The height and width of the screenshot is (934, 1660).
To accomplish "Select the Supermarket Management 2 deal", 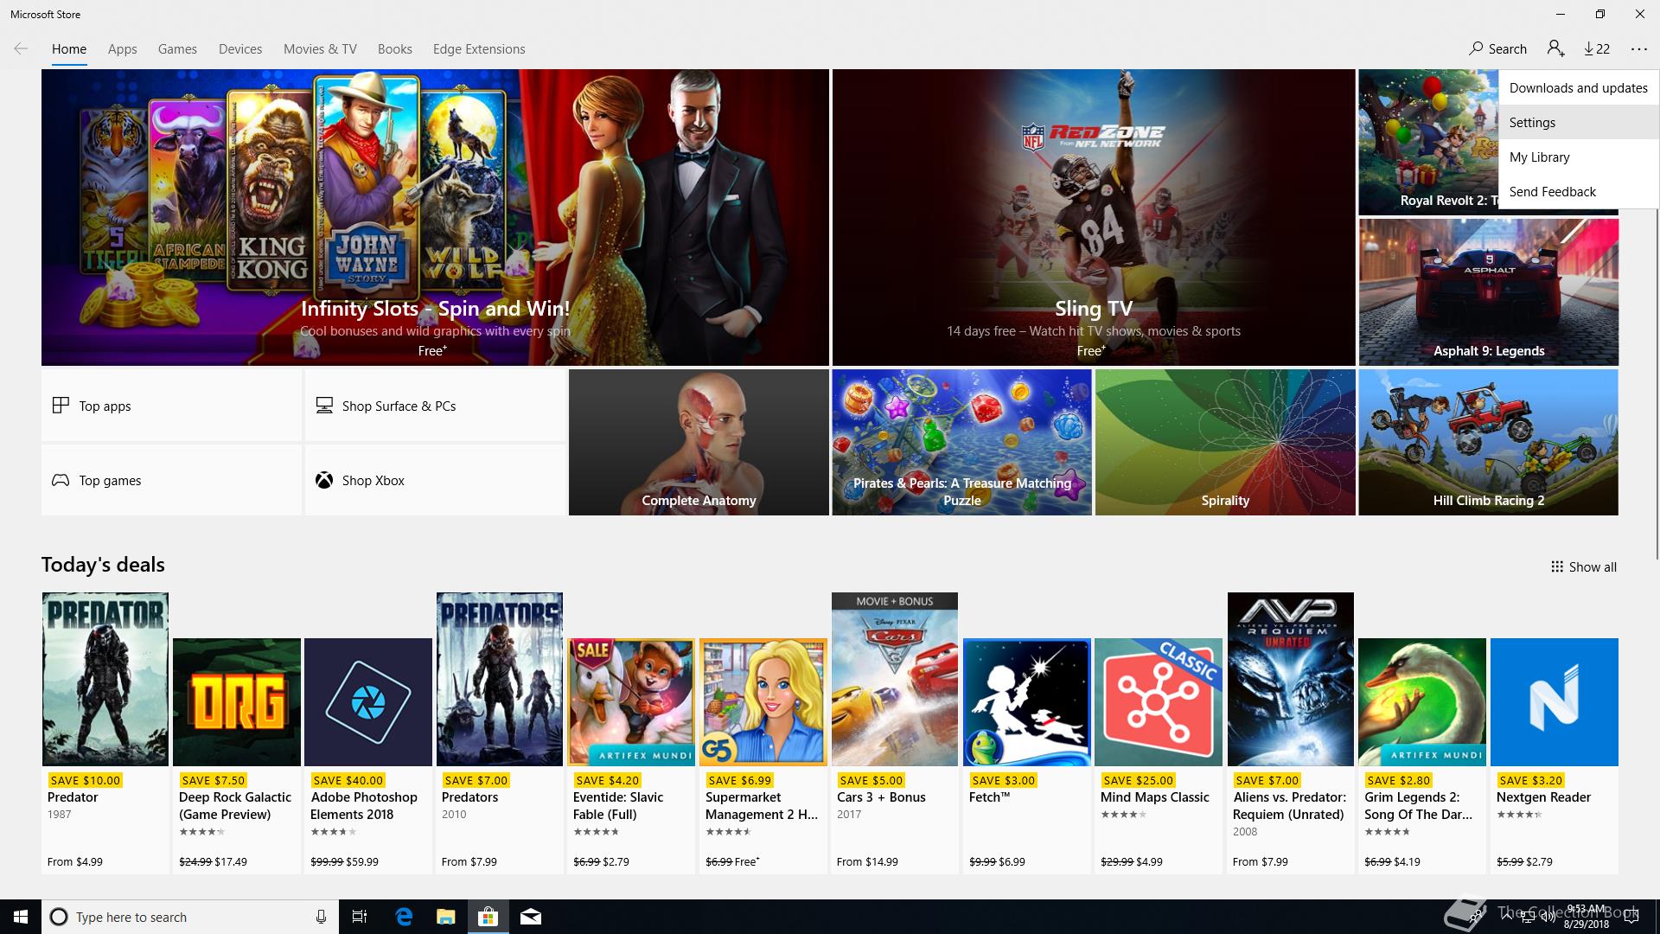I will [x=763, y=755].
